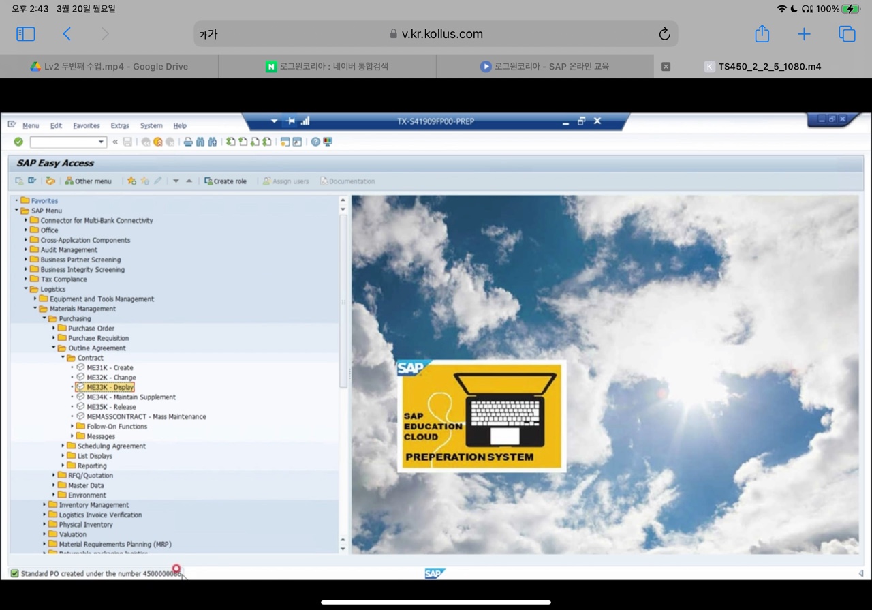Click the Change Favorites pencil icon
This screenshot has width=872, height=610.
tap(157, 181)
